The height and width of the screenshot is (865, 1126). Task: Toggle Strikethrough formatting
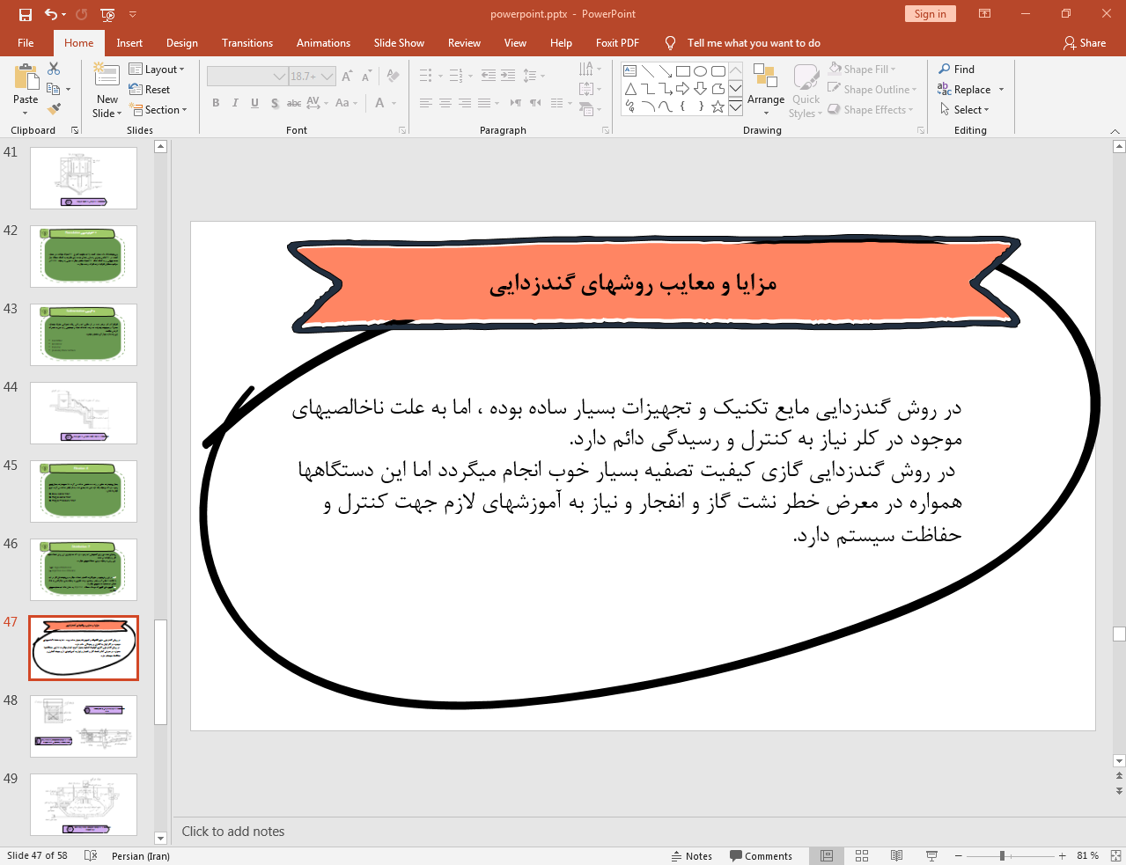tap(294, 103)
